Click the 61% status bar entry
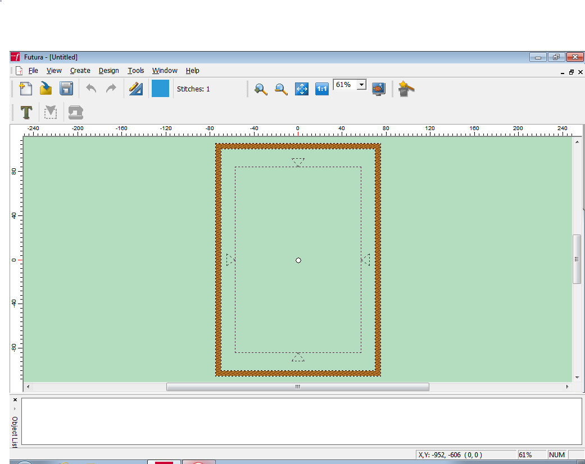This screenshot has height=464, width=585. point(525,454)
